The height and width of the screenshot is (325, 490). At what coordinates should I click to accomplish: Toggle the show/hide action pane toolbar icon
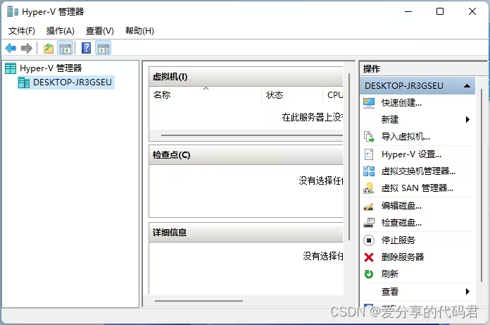[x=103, y=49]
